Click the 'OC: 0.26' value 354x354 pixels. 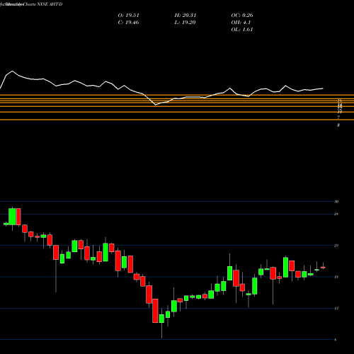pyautogui.click(x=242, y=16)
